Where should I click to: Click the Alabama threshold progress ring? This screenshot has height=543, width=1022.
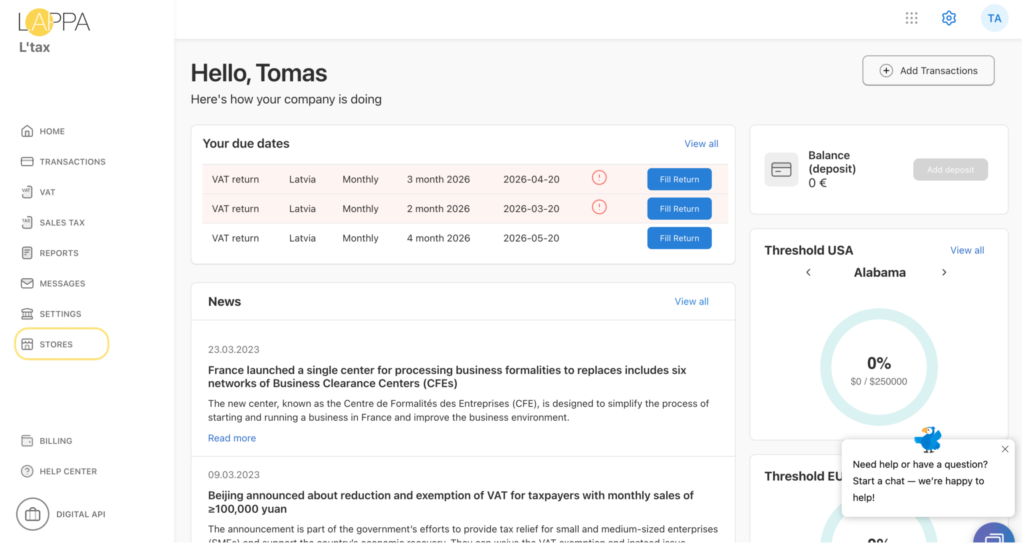879,367
